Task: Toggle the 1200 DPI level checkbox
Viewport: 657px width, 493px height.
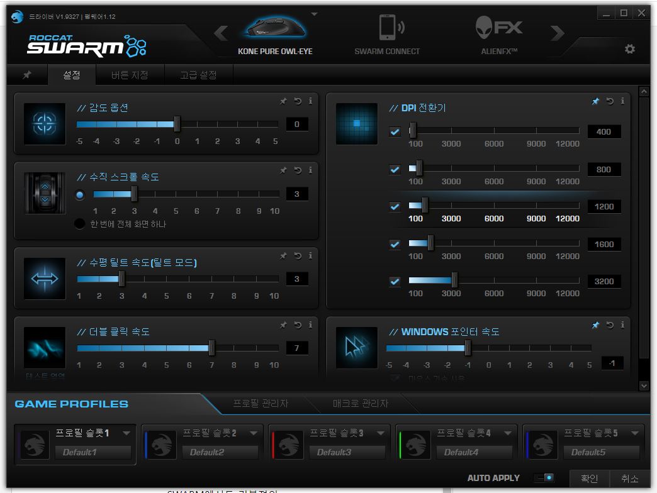Action: click(x=395, y=206)
